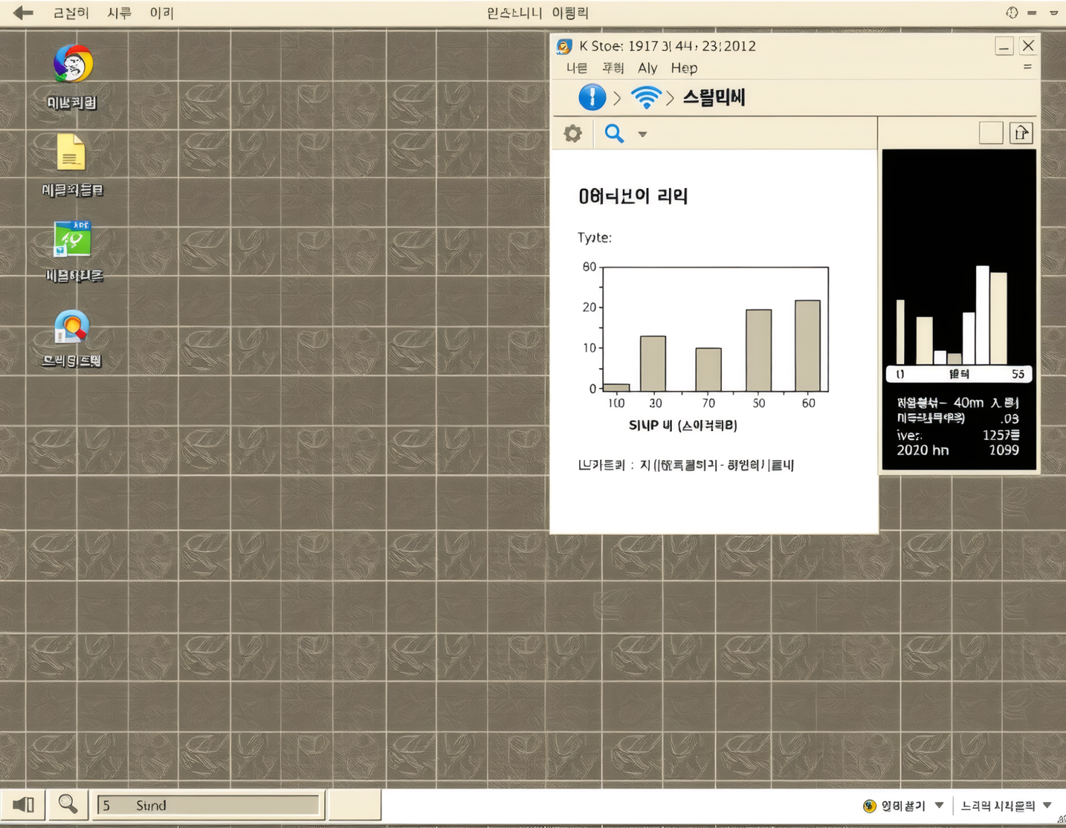The image size is (1066, 828).
Task: Click the round clock icon in the top bar
Action: (x=1012, y=13)
